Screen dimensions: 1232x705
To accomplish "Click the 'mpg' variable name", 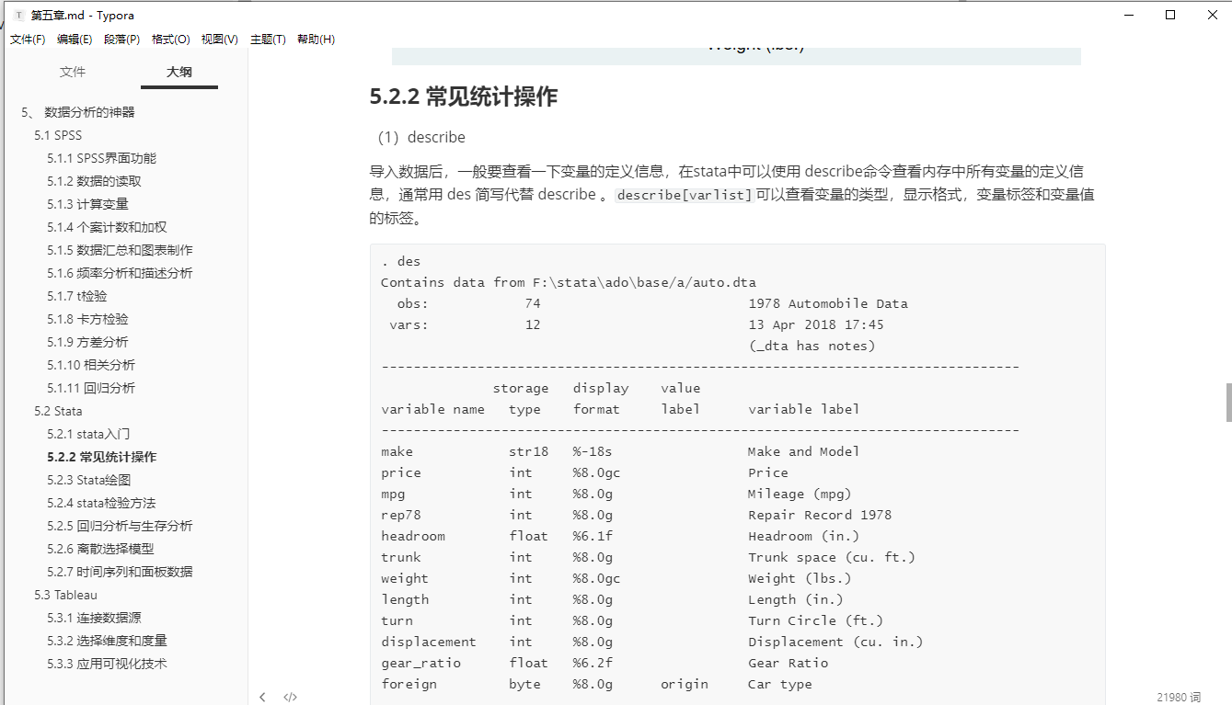I will (x=393, y=494).
